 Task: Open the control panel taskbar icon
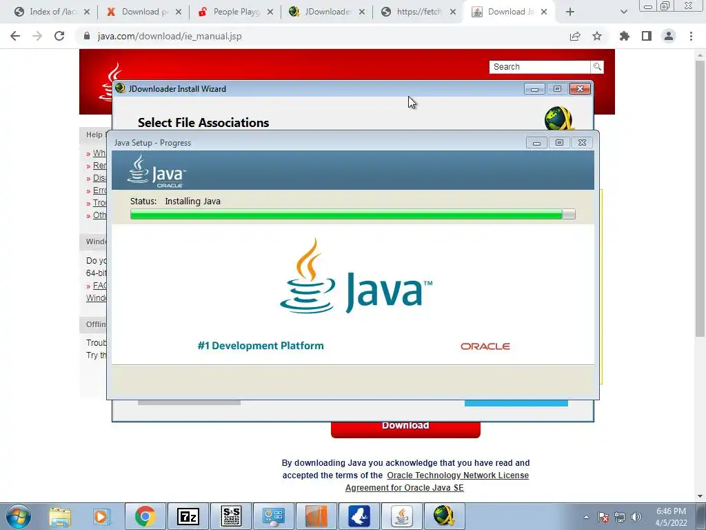coord(274,516)
